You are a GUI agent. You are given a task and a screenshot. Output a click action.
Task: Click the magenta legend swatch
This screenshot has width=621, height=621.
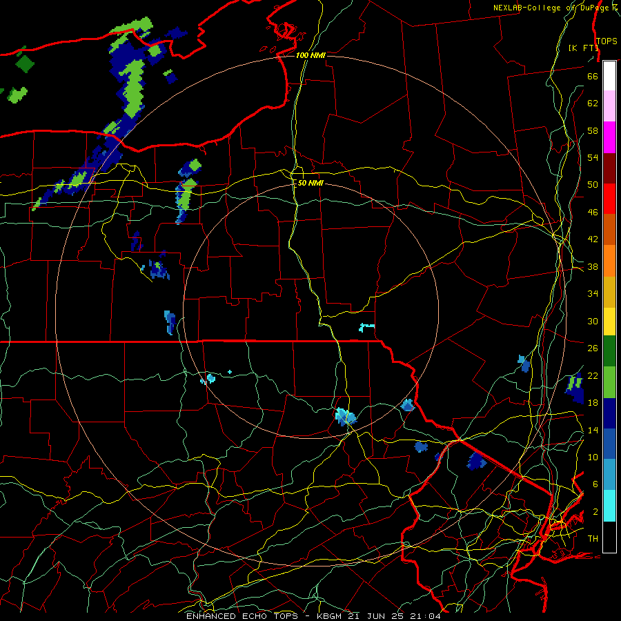(609, 137)
